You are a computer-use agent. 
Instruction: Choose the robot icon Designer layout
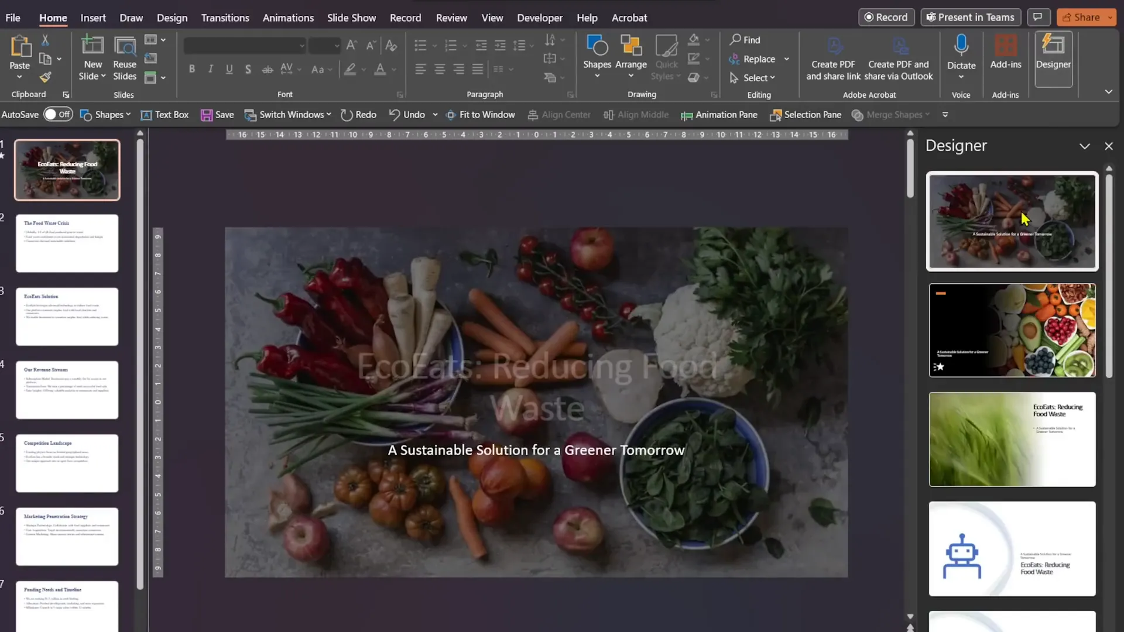tap(1012, 548)
